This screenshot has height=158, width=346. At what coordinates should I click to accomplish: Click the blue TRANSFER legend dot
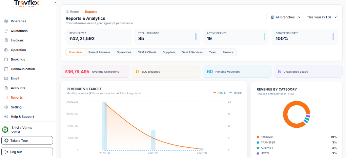(258, 143)
